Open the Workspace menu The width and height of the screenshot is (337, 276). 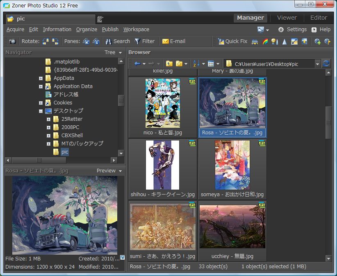coord(136,29)
